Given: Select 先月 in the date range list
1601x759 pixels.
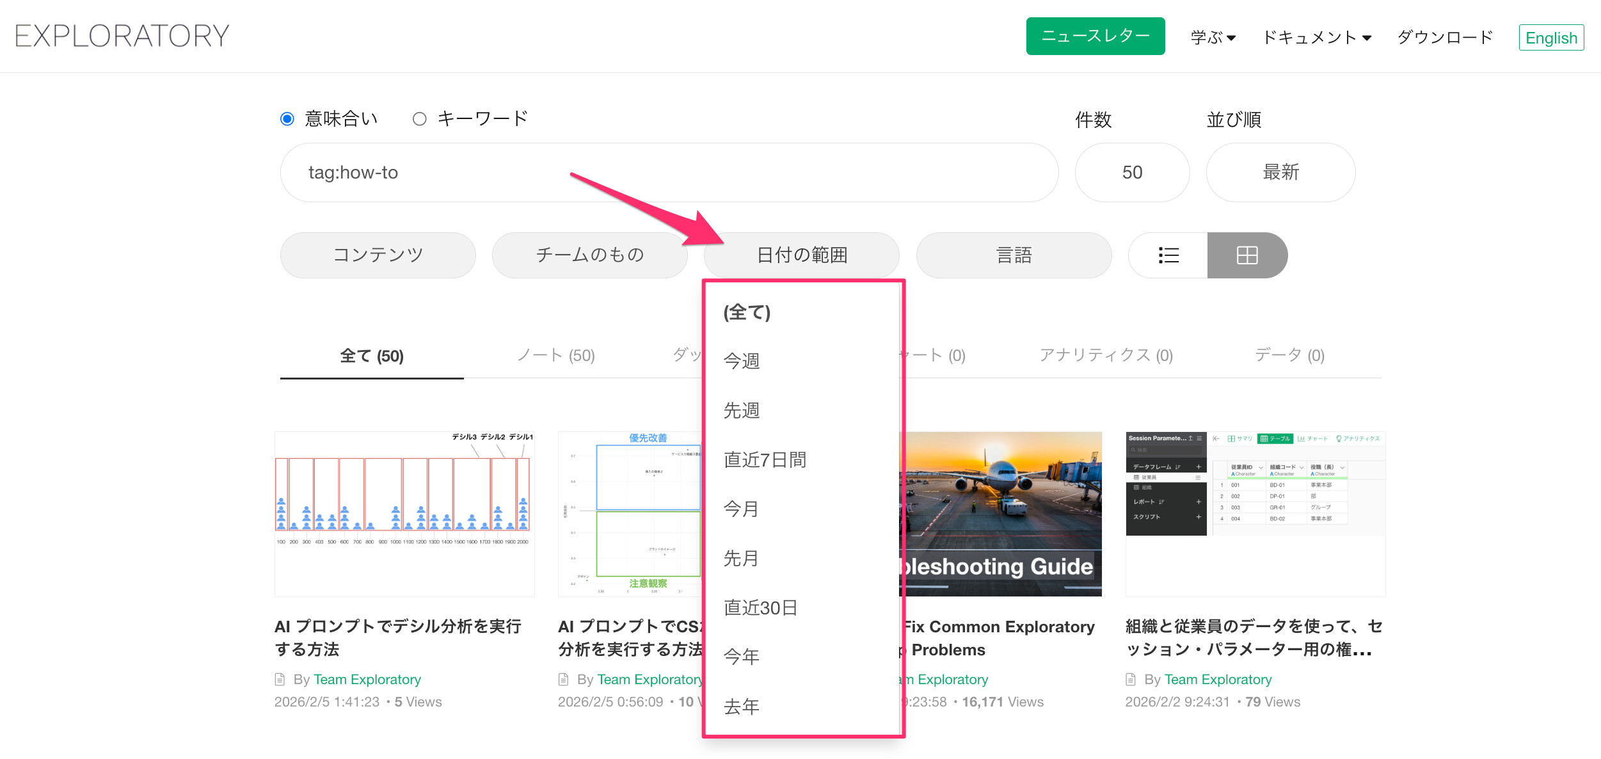Looking at the screenshot, I should (x=741, y=558).
